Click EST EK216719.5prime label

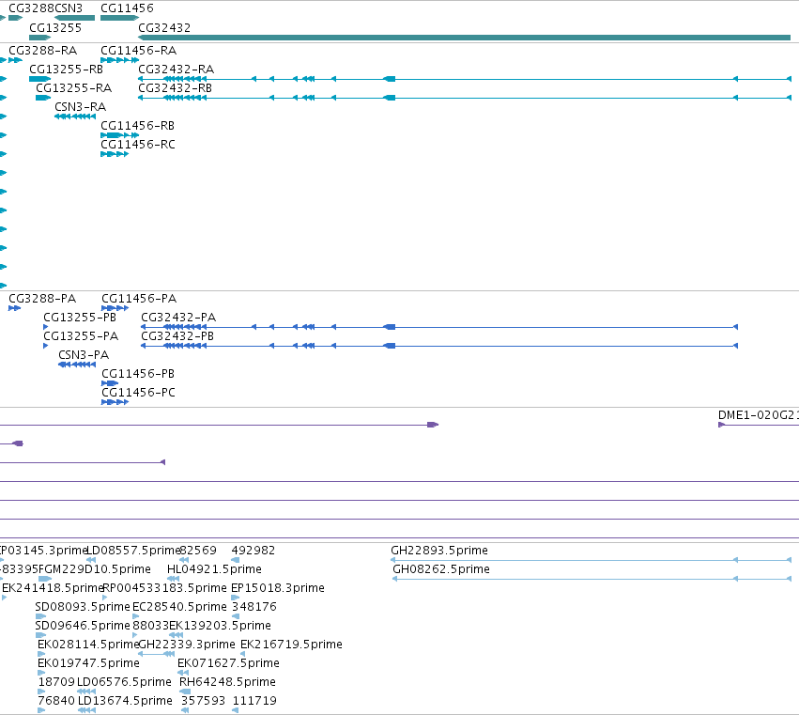point(291,645)
